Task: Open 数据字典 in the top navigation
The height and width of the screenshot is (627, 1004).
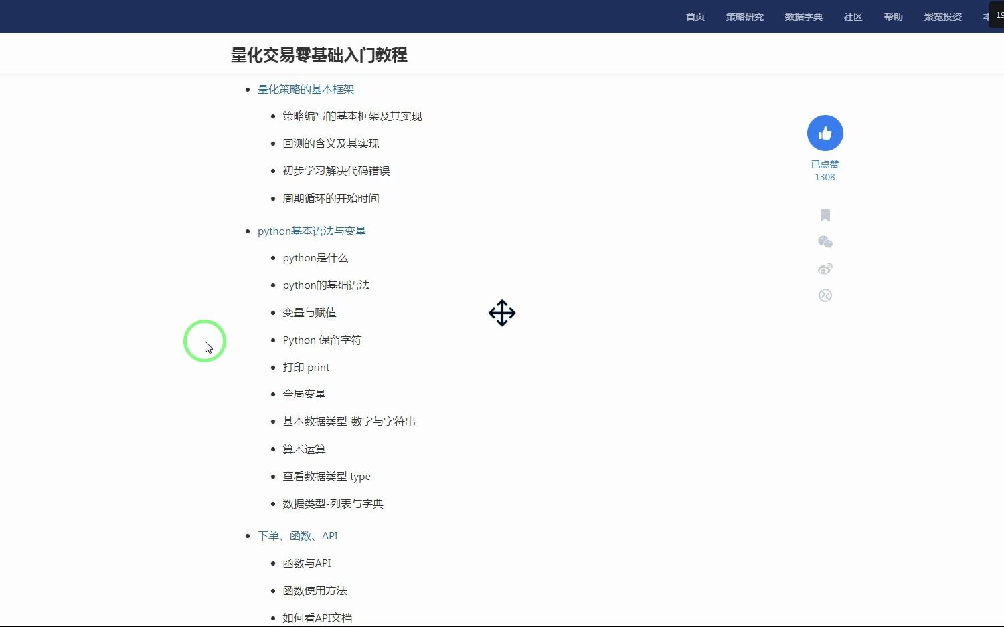Action: pos(804,17)
